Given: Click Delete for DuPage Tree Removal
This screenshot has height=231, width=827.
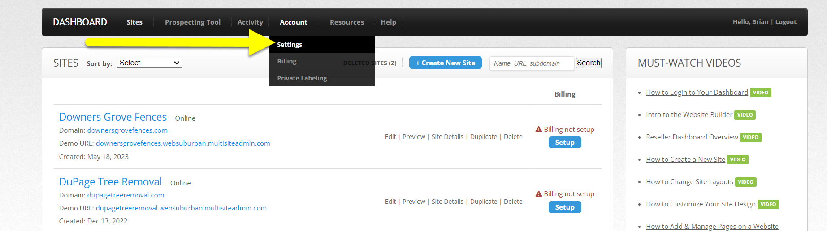Looking at the screenshot, I should tap(513, 202).
